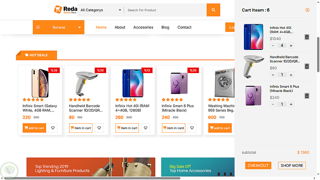Click the SHOP MORE button
This screenshot has height=180, width=320.
(x=292, y=166)
